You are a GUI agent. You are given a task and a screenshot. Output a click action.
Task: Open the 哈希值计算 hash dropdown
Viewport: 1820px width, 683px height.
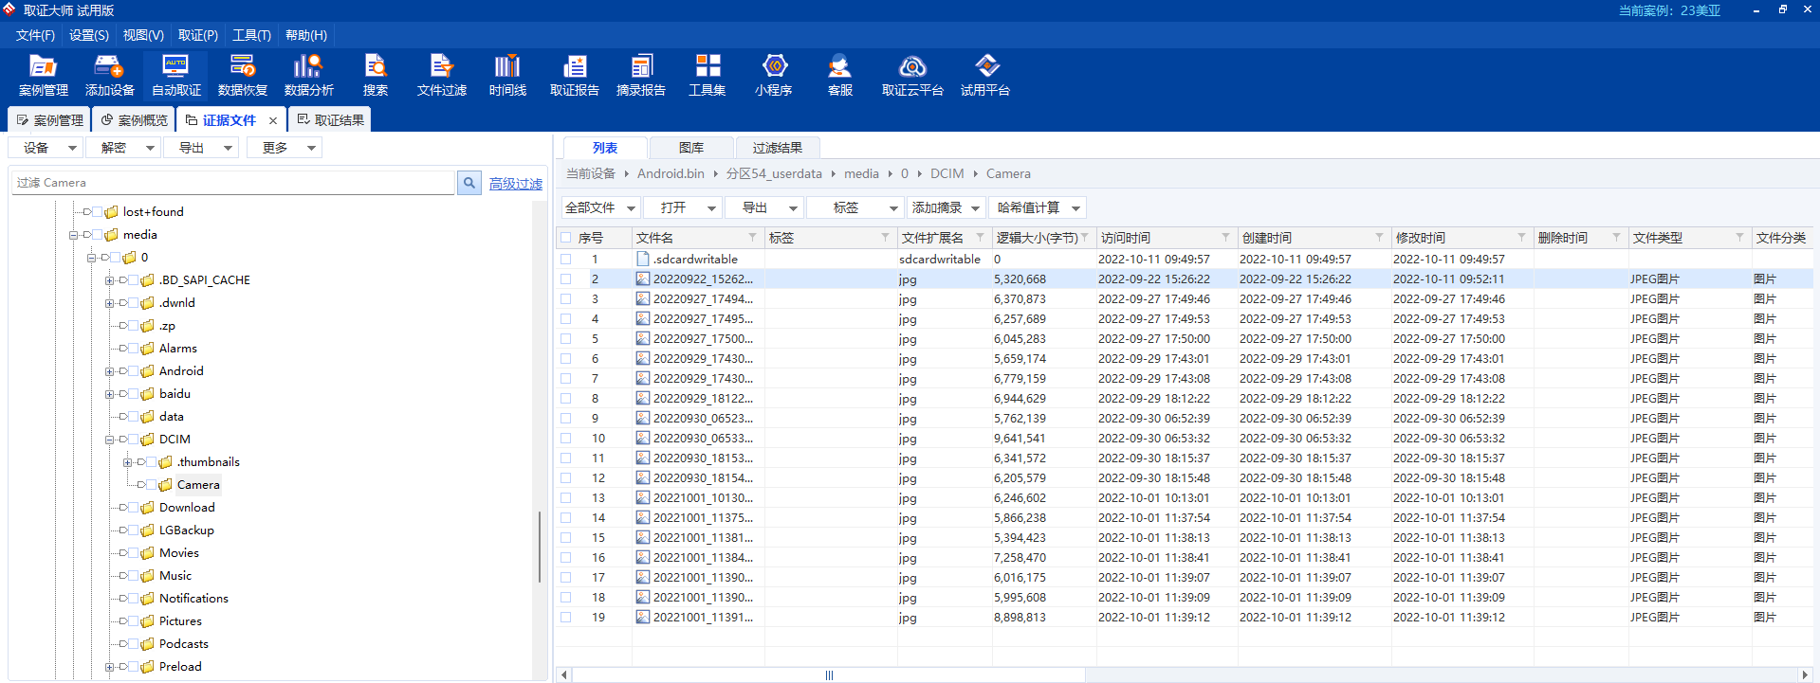pos(1038,207)
